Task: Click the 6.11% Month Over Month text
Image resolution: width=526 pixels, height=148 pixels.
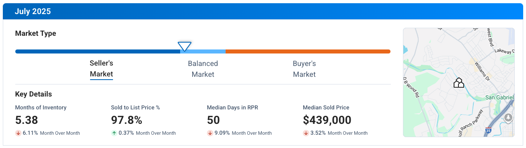Action: point(51,133)
